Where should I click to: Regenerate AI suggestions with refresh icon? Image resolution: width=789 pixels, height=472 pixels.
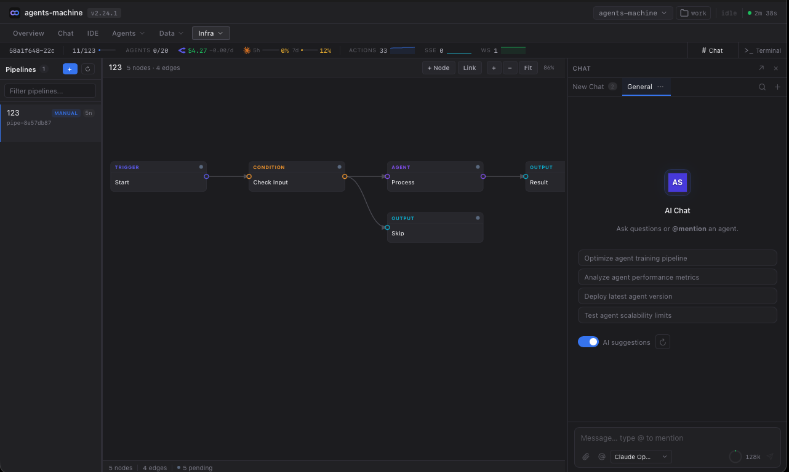[x=663, y=342]
